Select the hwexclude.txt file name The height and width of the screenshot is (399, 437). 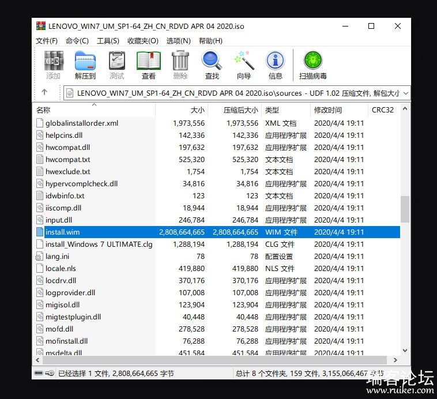click(x=67, y=172)
